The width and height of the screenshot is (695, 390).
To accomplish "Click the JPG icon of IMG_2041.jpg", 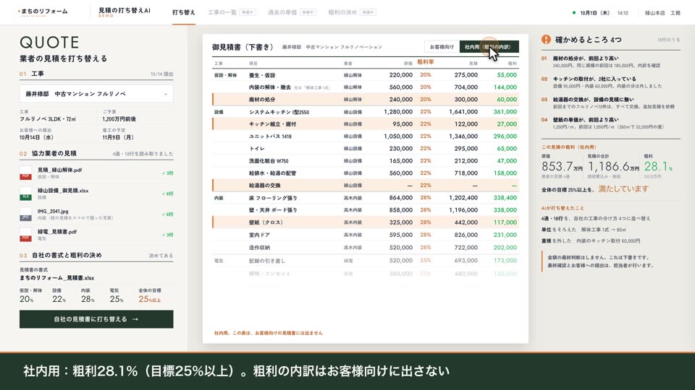I will [x=26, y=214].
